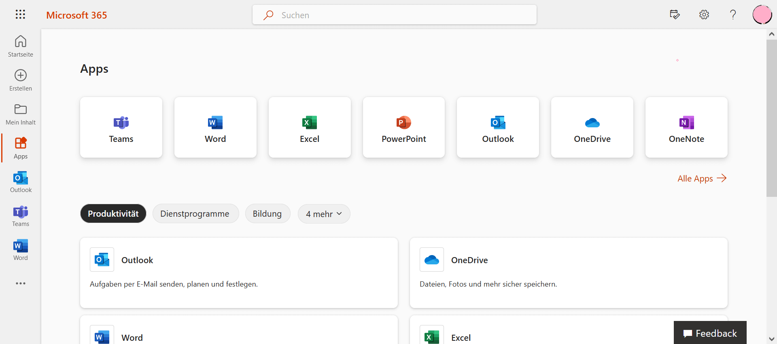Click the scroll down arrow of scrollbar
Image resolution: width=777 pixels, height=344 pixels.
tap(771, 339)
